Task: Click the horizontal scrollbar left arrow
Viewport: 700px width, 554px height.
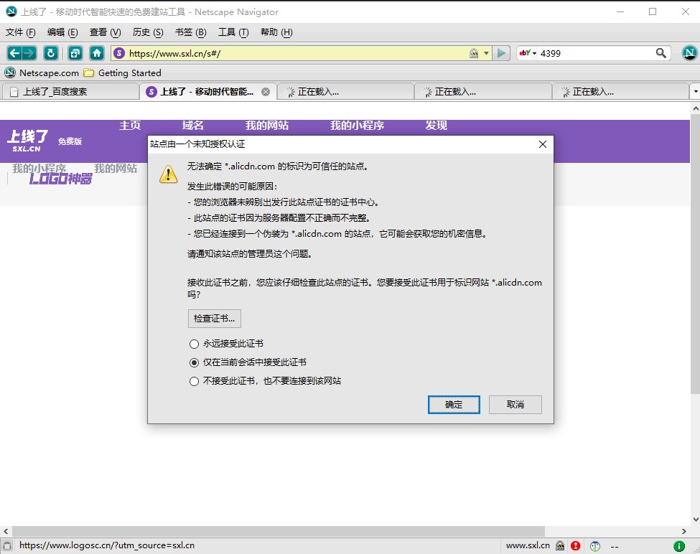Action: (x=6, y=531)
